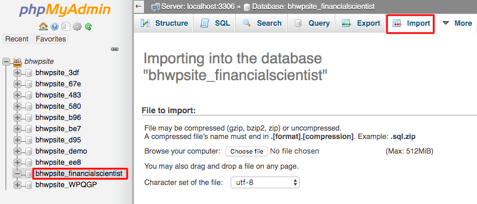
Task: Open the utf-8 character set dropdown
Action: point(265,183)
